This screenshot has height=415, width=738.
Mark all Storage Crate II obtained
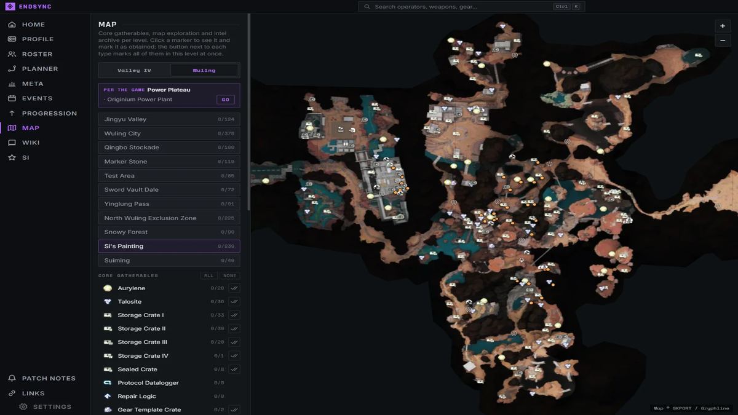[234, 328]
